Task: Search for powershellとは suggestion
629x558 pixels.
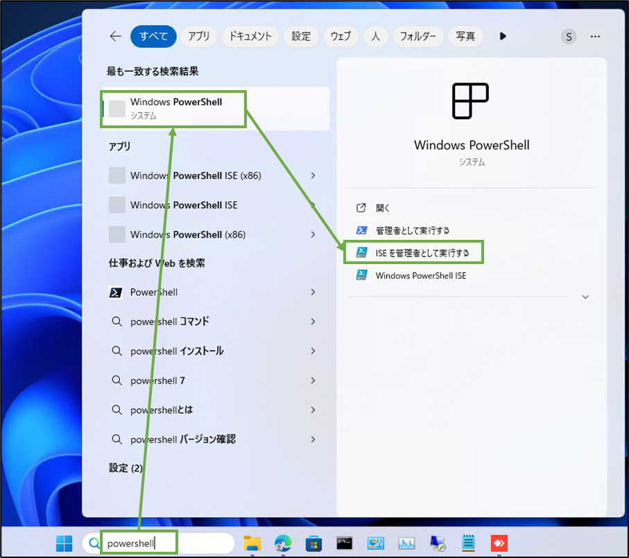Action: [x=162, y=410]
